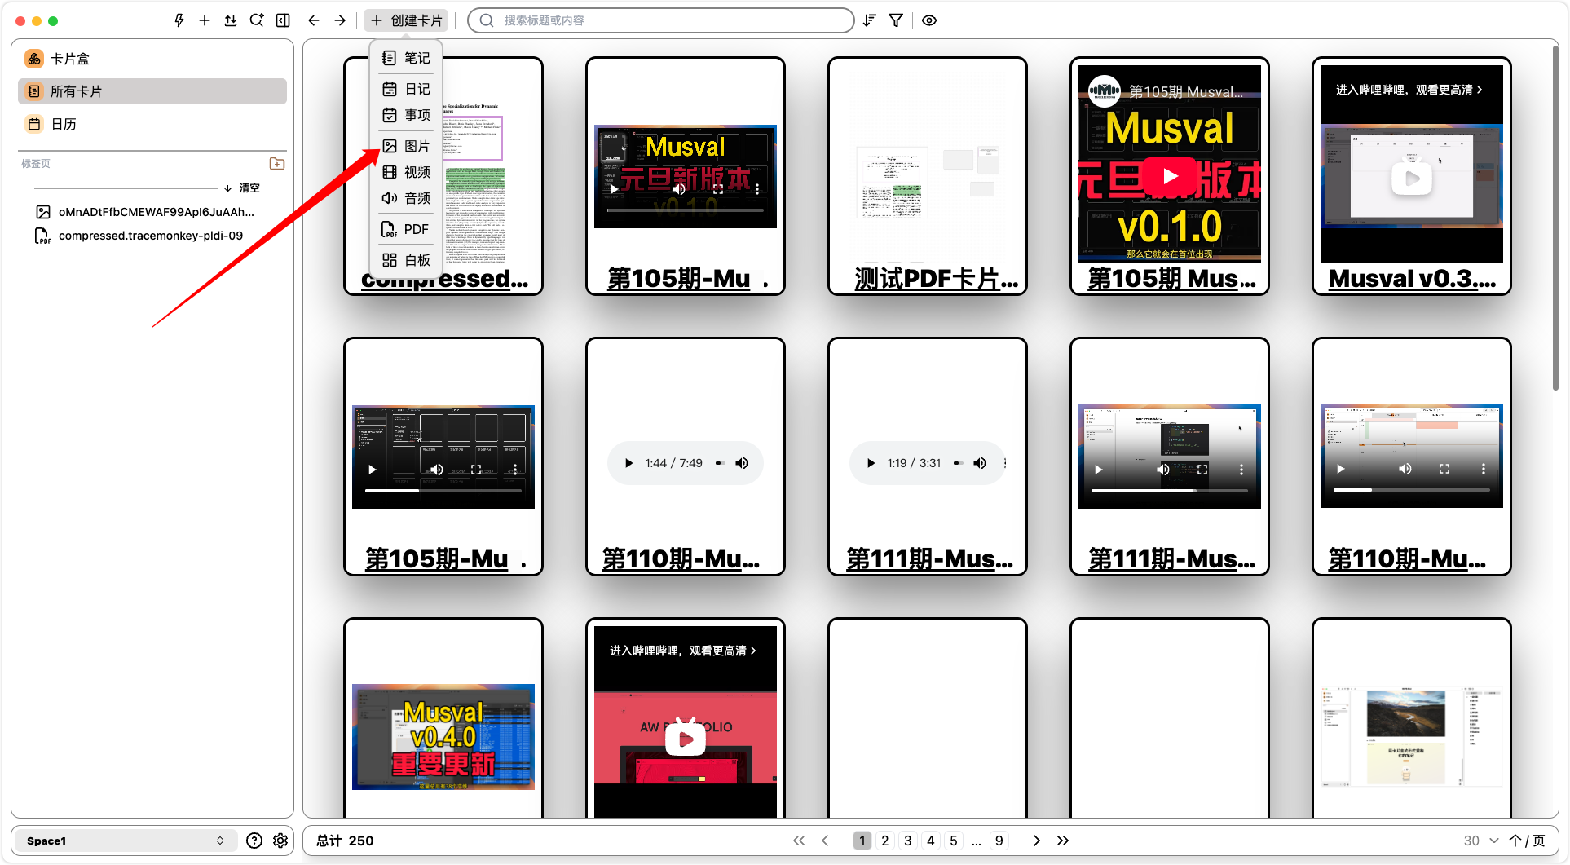Select 视频 from create card menu
This screenshot has width=1570, height=865.
click(x=406, y=172)
